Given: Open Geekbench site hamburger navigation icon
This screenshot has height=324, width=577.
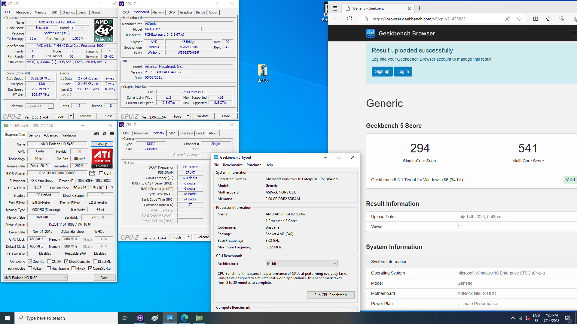Looking at the screenshot, I should pos(573,33).
